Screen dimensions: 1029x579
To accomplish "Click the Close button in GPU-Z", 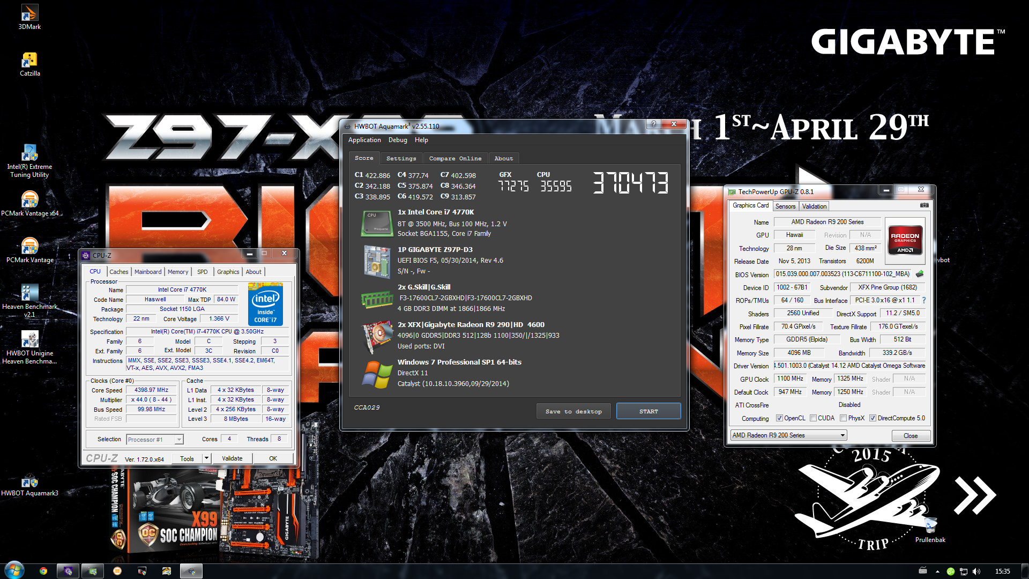I will click(911, 436).
